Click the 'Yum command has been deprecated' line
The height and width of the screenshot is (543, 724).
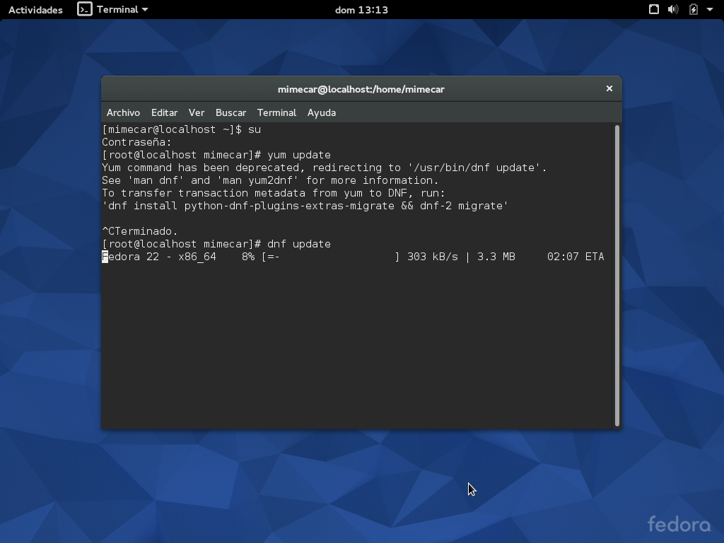pyautogui.click(x=324, y=168)
